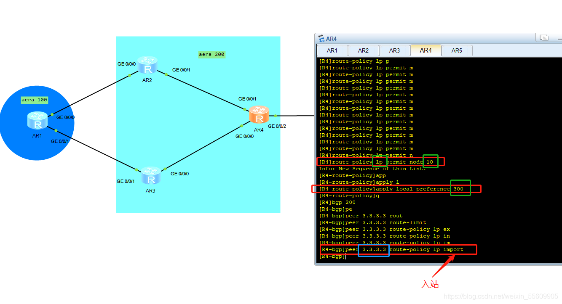
Task: Click the "AR2" device name label
Action: tap(147, 80)
